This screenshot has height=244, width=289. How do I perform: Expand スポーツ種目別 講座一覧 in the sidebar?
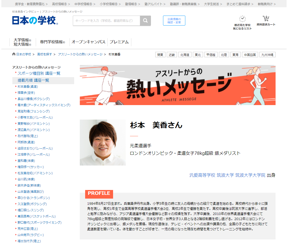(x=39, y=73)
